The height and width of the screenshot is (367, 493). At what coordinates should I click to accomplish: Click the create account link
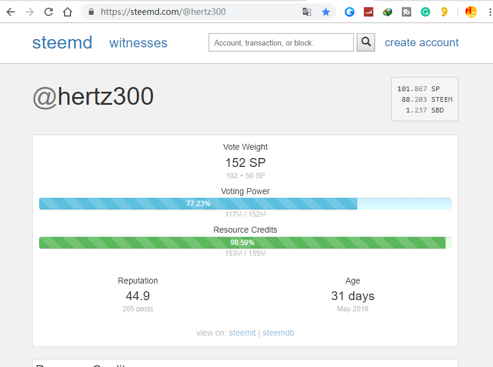coord(421,43)
